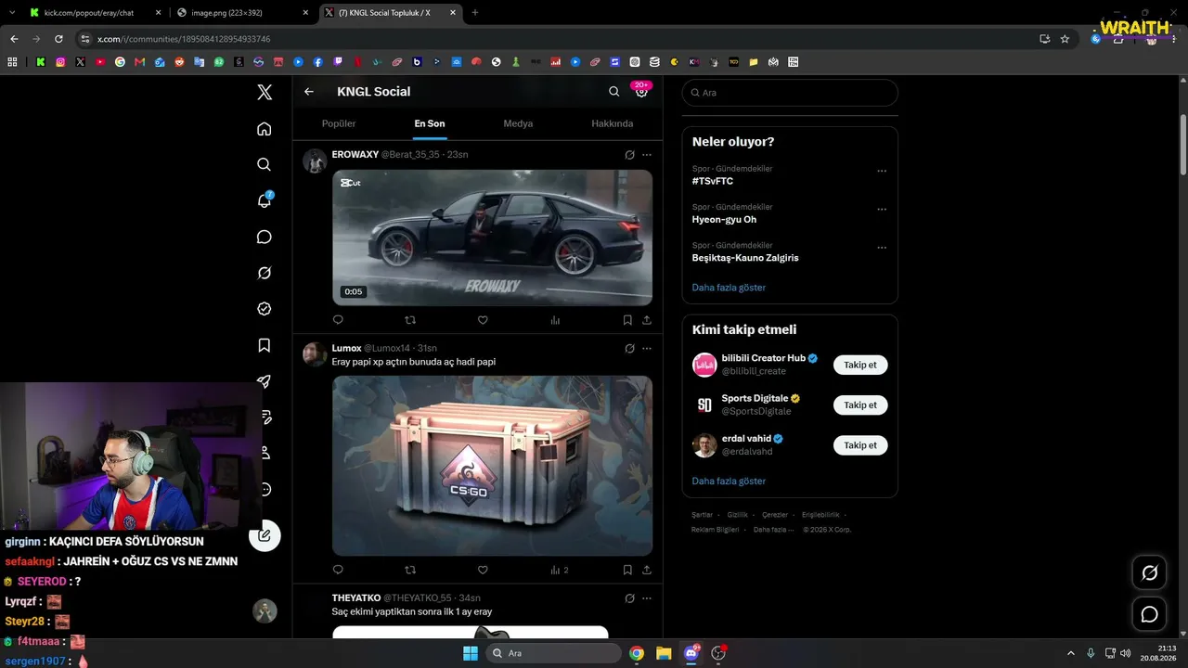
Task: Open the Hyeon-gyu Oh trend
Action: click(724, 220)
